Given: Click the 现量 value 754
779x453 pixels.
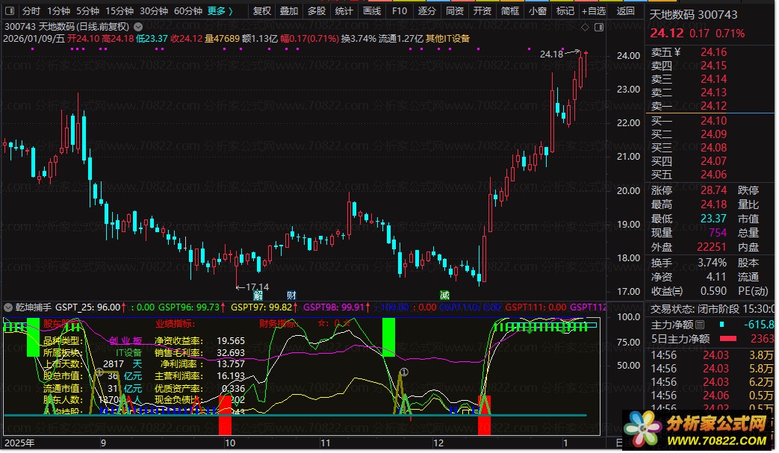Looking at the screenshot, I should [x=718, y=233].
